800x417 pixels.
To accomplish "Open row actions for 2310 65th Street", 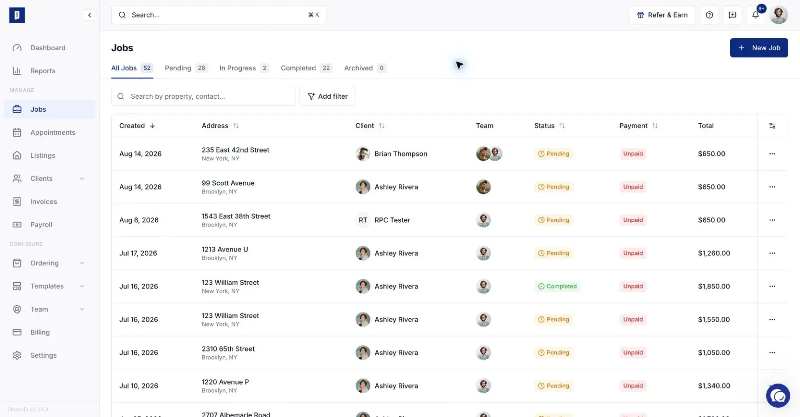I will click(772, 353).
